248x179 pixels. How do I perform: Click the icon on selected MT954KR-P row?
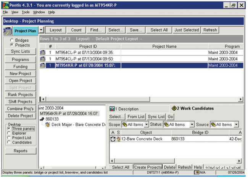click(x=43, y=65)
